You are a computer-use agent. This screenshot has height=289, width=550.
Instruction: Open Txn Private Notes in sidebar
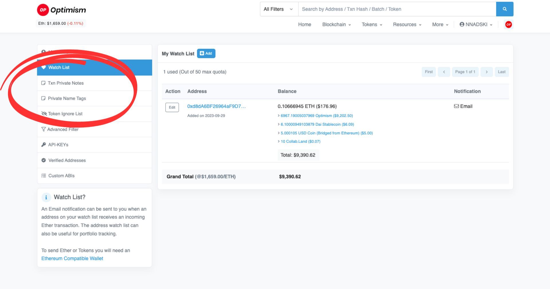95,83
